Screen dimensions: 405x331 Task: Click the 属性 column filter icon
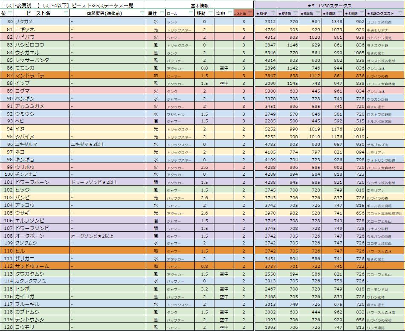pos(161,14)
